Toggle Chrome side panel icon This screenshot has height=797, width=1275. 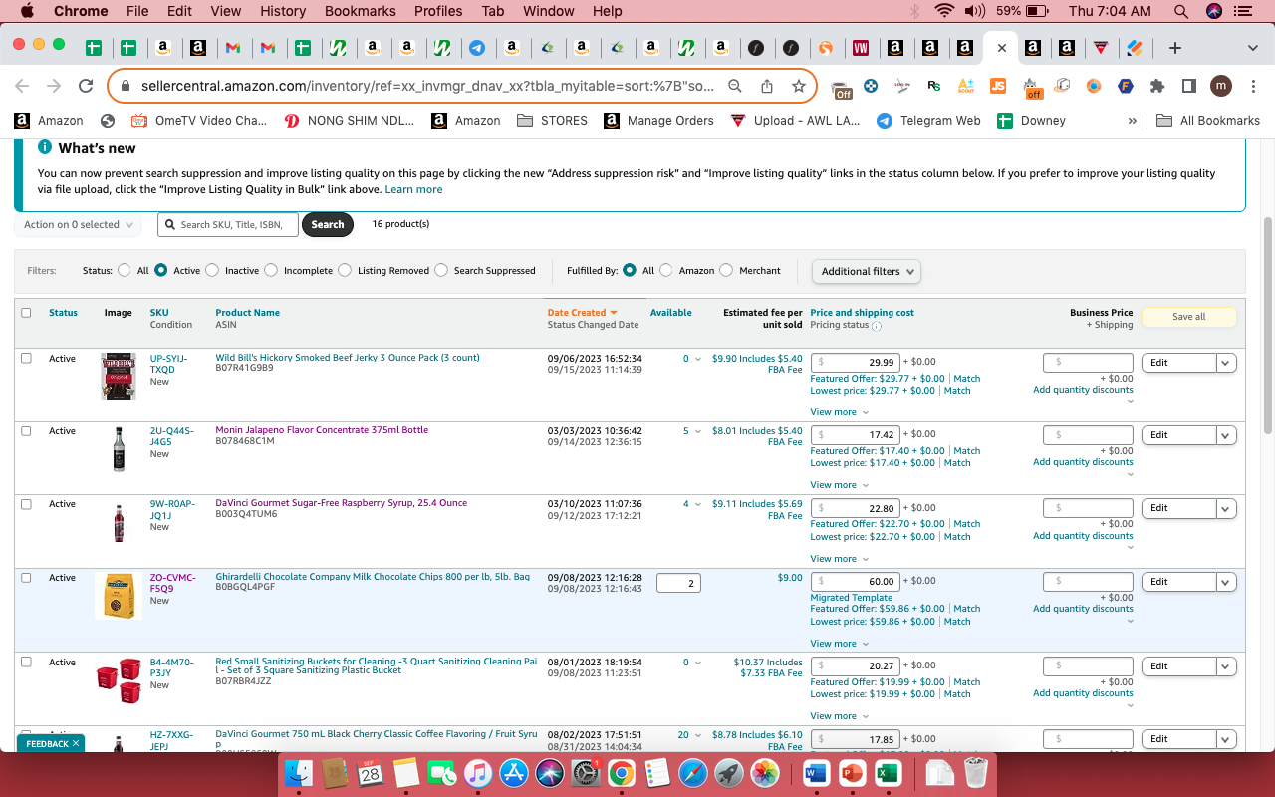coord(1188,87)
